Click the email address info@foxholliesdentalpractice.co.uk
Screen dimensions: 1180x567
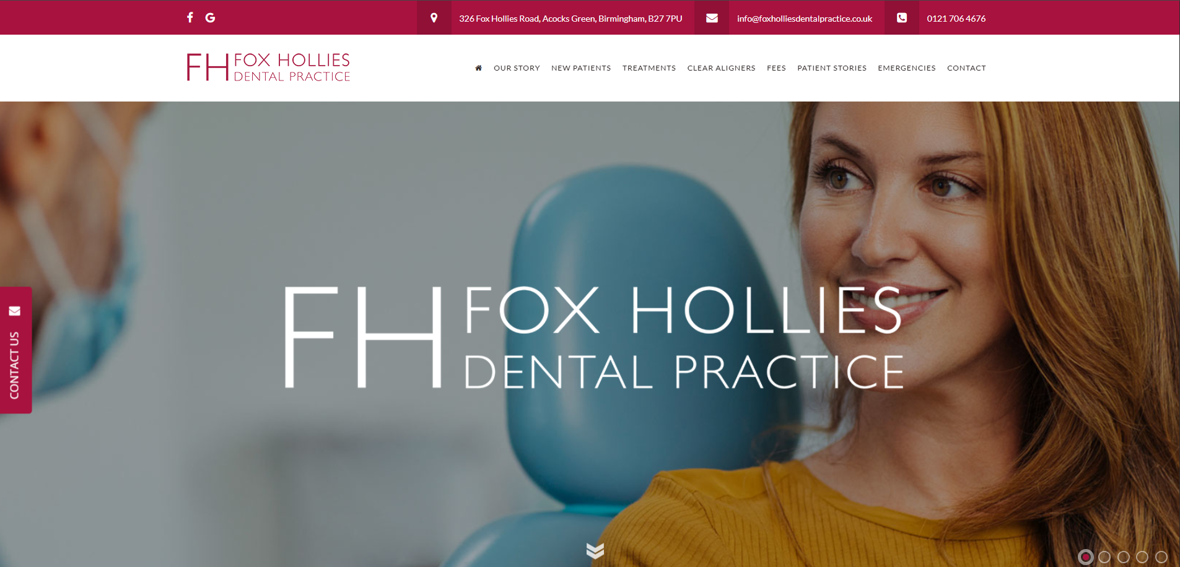[805, 19]
